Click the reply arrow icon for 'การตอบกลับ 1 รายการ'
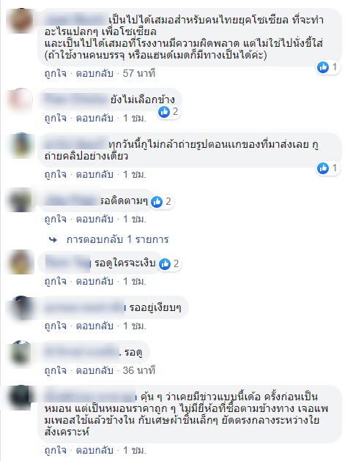 pos(53,240)
